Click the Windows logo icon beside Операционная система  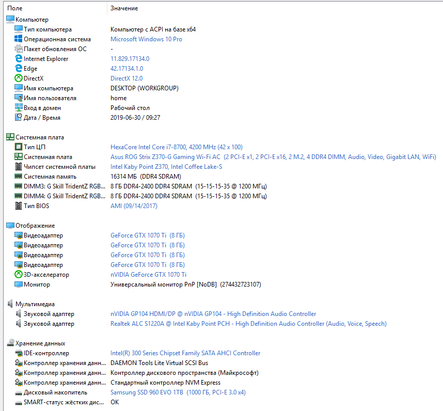(x=19, y=39)
